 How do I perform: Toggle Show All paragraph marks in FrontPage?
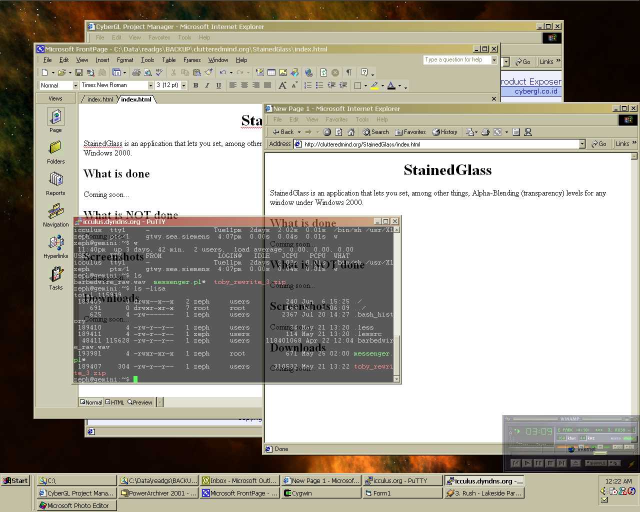pyautogui.click(x=349, y=72)
